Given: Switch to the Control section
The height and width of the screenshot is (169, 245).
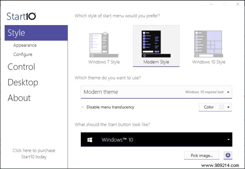Looking at the screenshot, I should [21, 67].
